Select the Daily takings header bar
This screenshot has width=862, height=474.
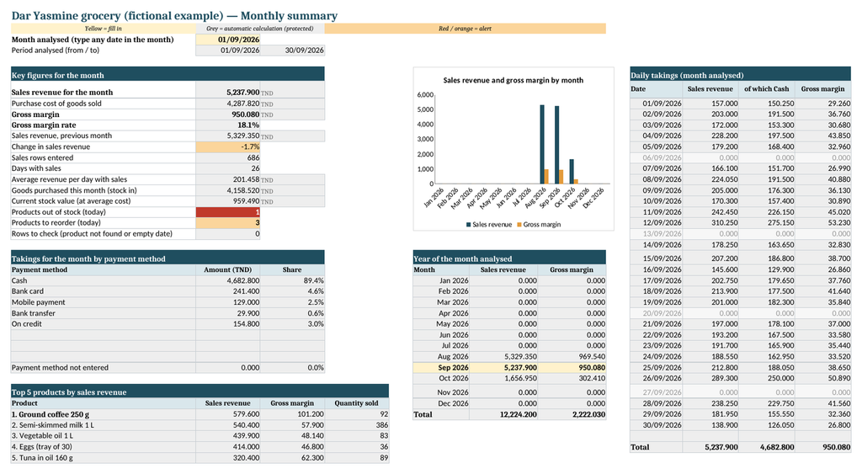[x=741, y=75]
